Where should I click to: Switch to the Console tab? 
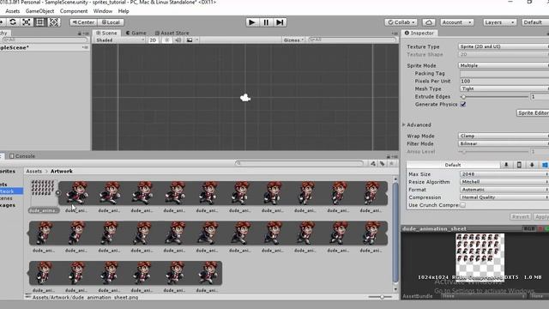tap(22, 156)
